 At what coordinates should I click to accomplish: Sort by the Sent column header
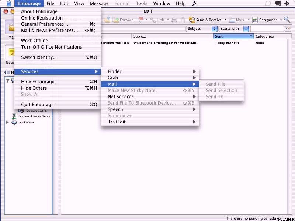pyautogui.click(x=233, y=36)
